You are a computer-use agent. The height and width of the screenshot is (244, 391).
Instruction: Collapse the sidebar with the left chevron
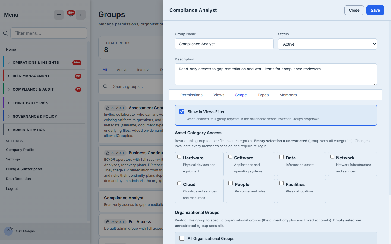[81, 15]
